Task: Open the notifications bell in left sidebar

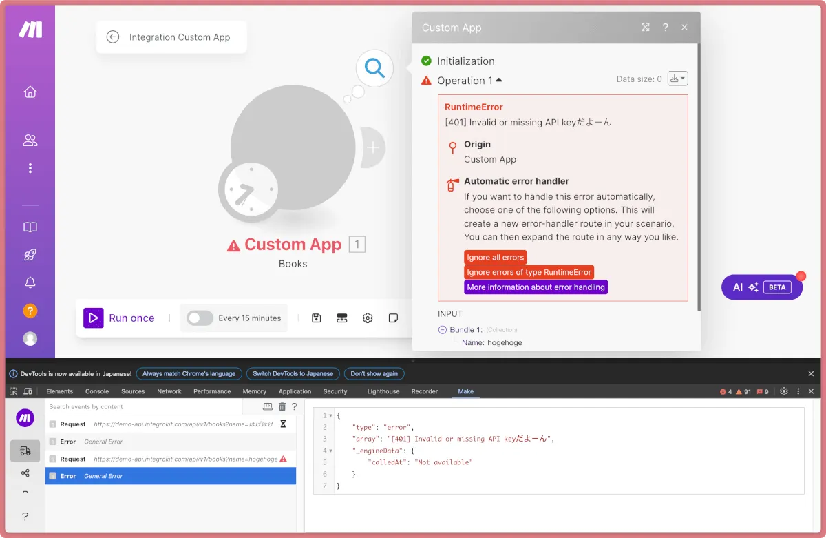Action: (x=30, y=282)
